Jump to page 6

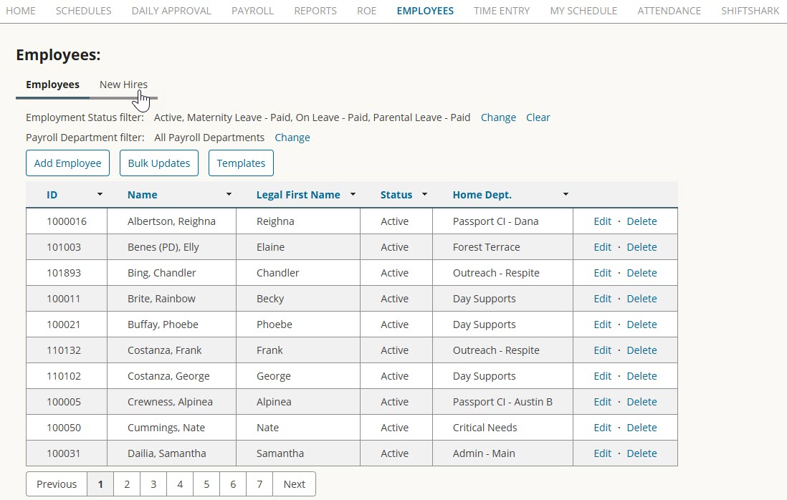point(233,484)
